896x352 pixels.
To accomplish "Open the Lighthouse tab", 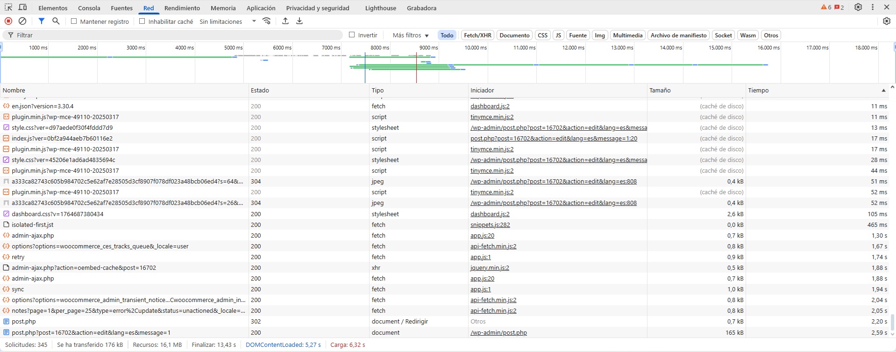I will (380, 8).
